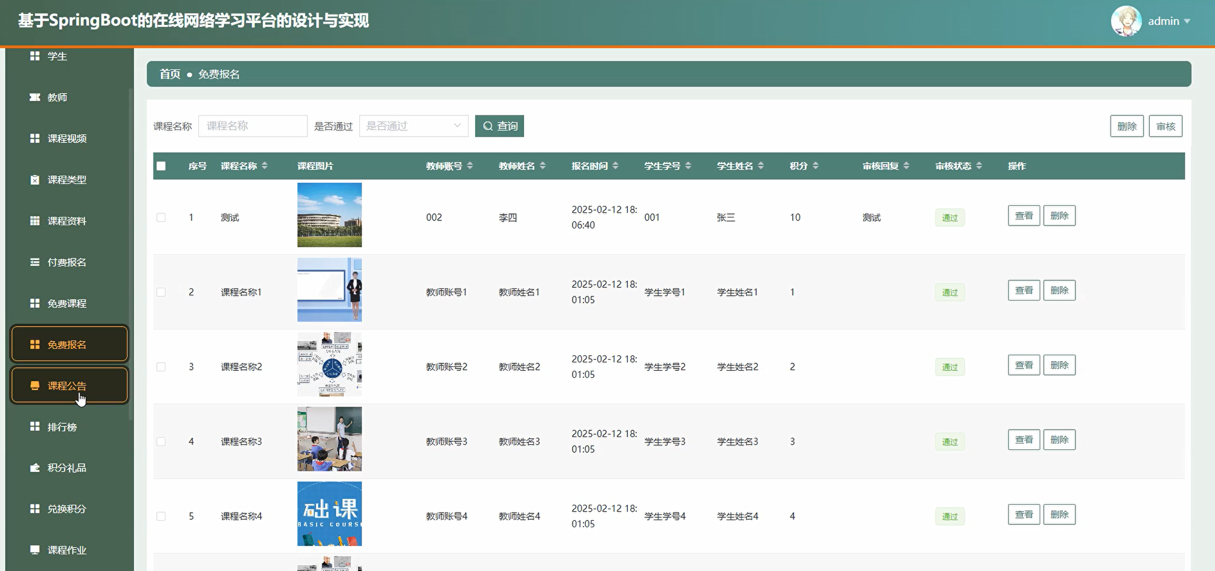1215x571 pixels.
Task: Click 删除 for the 课程名称3 row
Action: [x=1059, y=439]
